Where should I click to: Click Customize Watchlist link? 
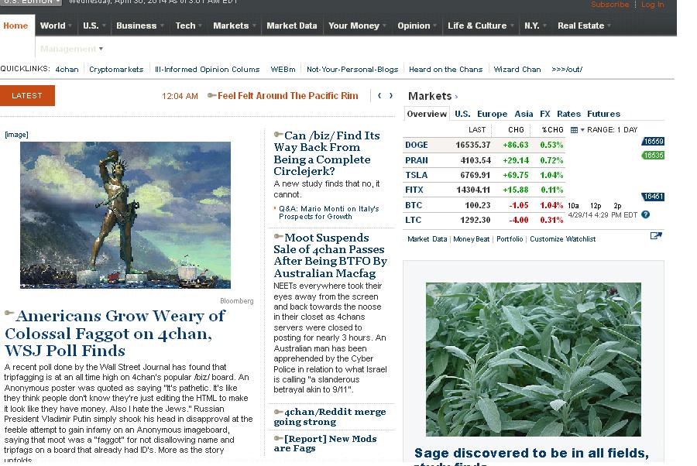(562, 239)
